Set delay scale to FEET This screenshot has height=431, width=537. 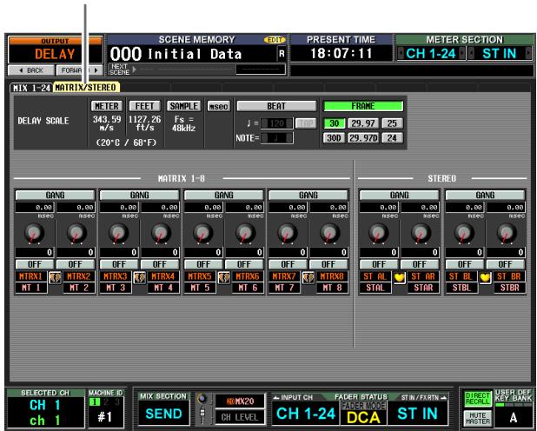(145, 106)
